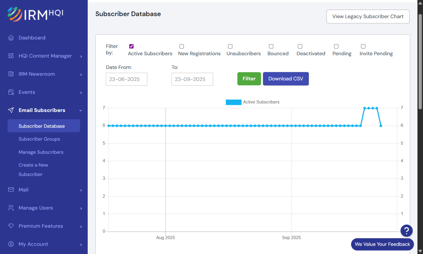Expand the Manage Users chevron
This screenshot has width=423, height=254.
pos(81,208)
